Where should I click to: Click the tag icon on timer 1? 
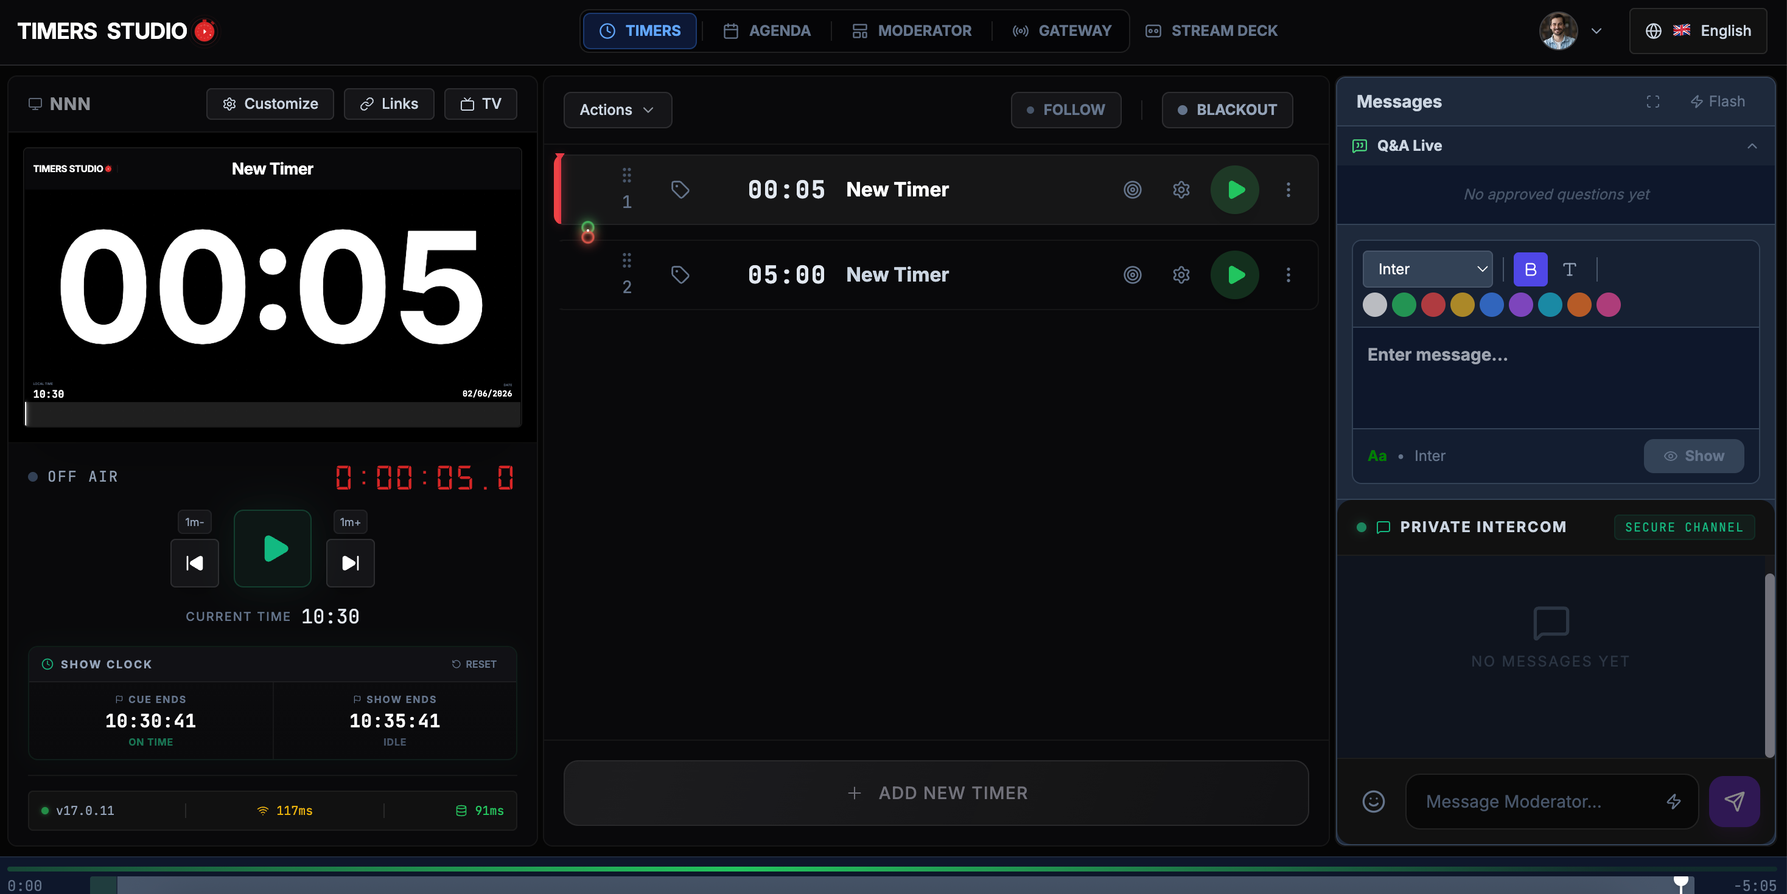(x=680, y=189)
